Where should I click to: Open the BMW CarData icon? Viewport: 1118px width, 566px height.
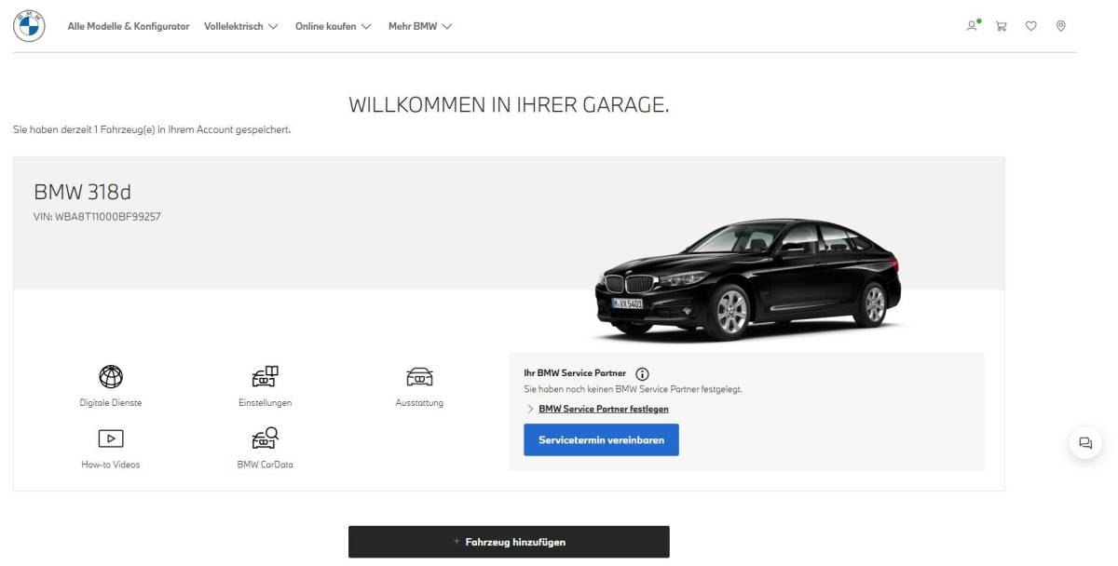tap(266, 438)
